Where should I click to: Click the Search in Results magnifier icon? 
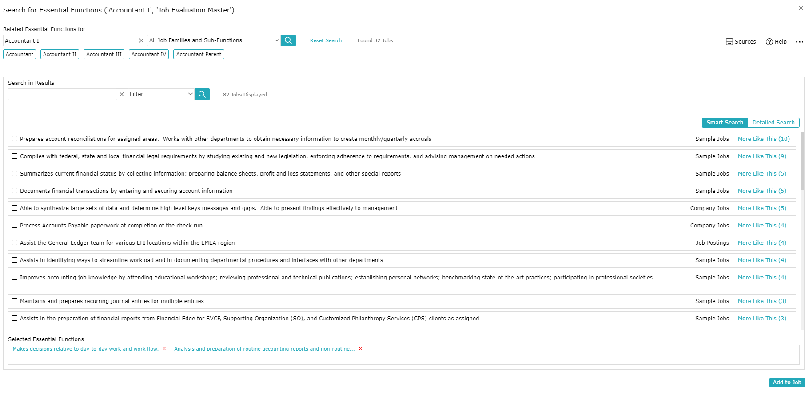tap(202, 94)
